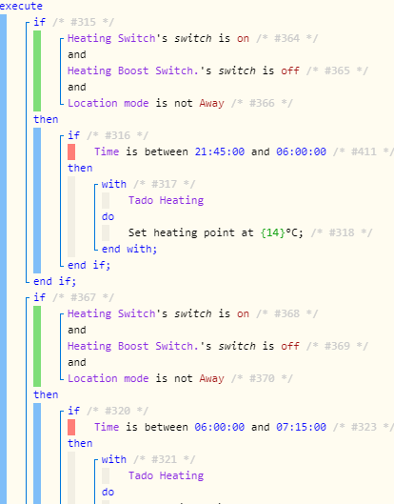Click Location mode is not Away #366
The width and height of the screenshot is (394, 504).
click(x=180, y=103)
